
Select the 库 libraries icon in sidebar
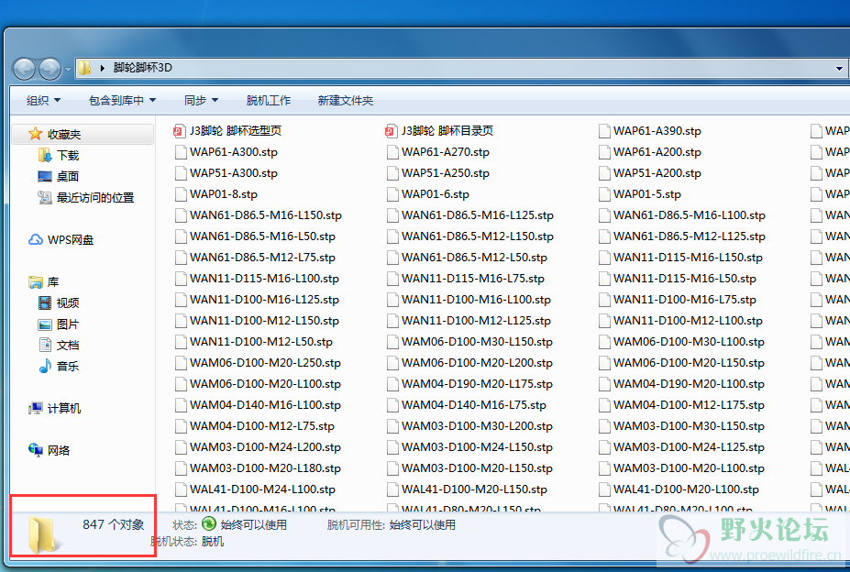36,282
